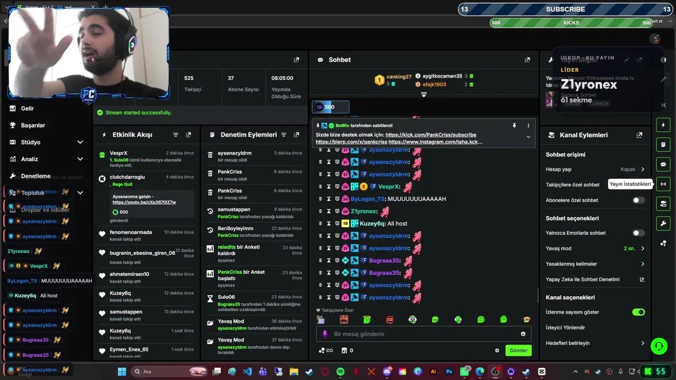Viewport: 676px width, 380px height.
Task: Open Gelir in the sidebar
Action: point(27,109)
